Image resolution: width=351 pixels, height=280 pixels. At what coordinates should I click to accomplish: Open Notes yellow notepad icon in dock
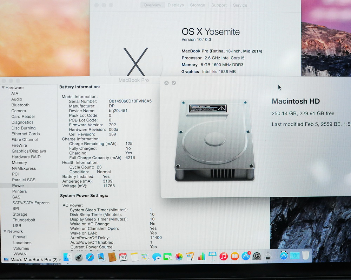click(x=134, y=257)
